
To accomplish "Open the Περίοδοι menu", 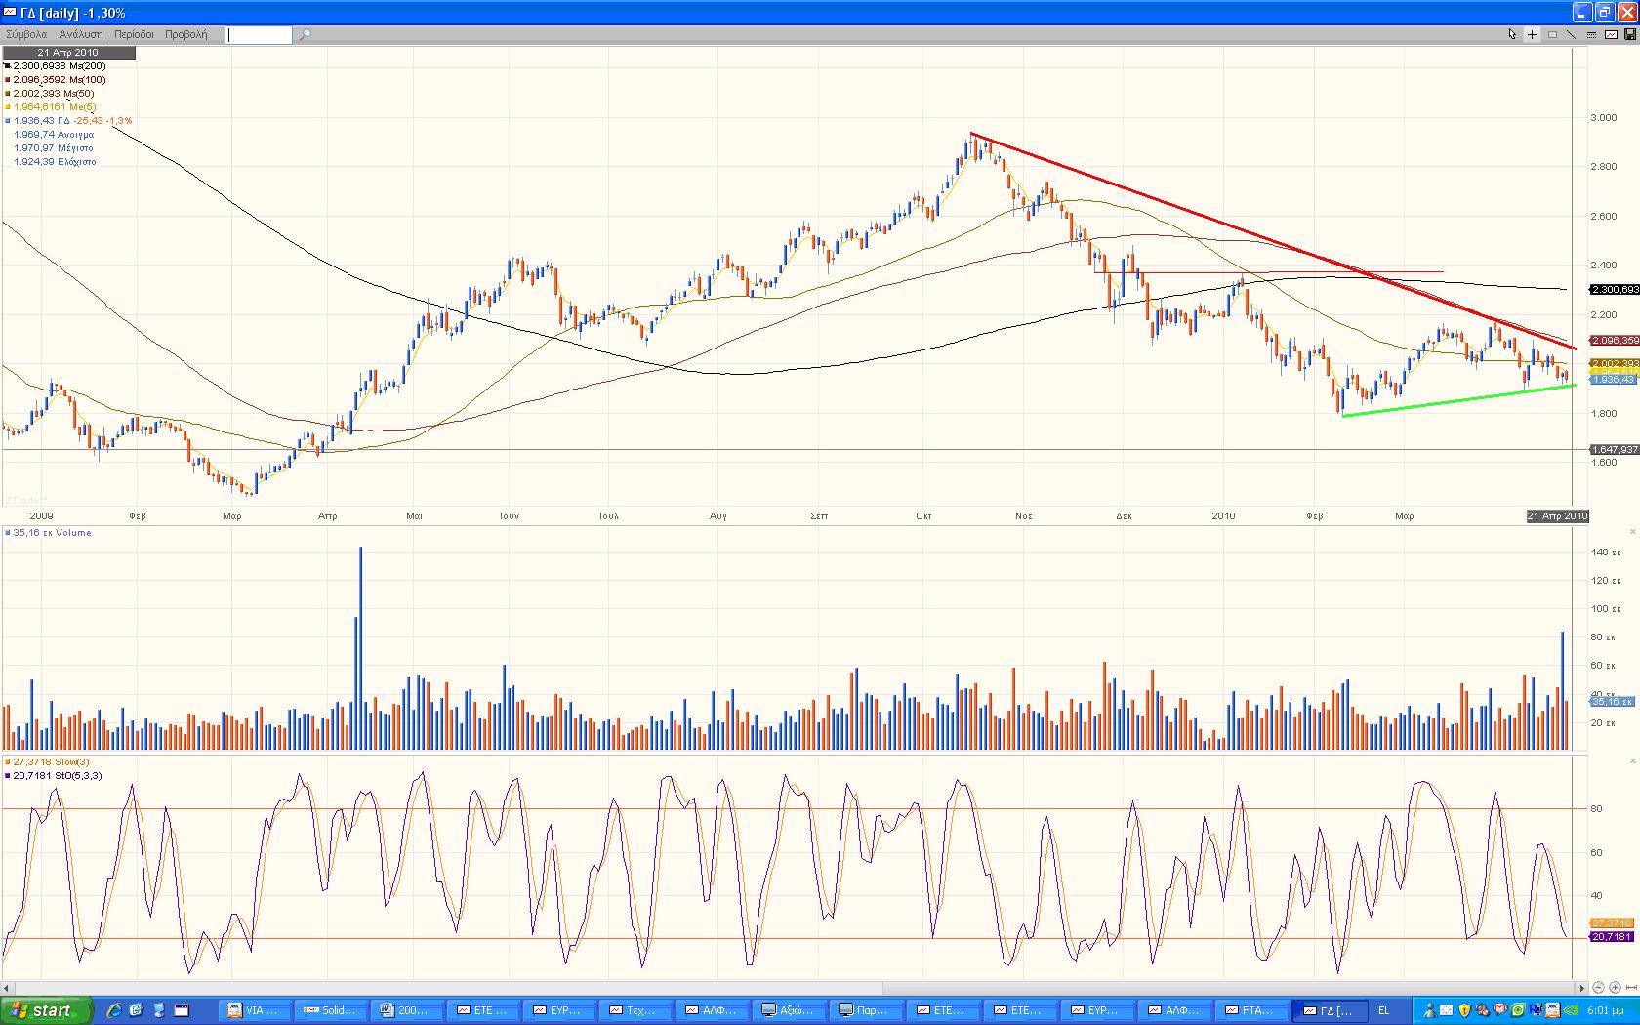I will click(134, 34).
